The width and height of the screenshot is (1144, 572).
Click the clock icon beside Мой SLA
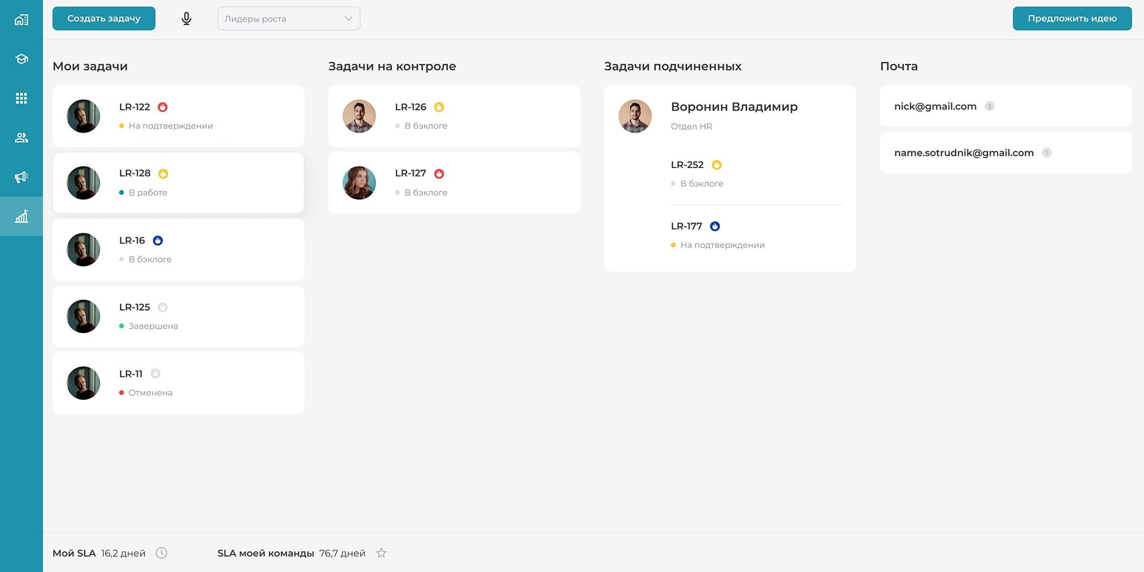click(161, 553)
